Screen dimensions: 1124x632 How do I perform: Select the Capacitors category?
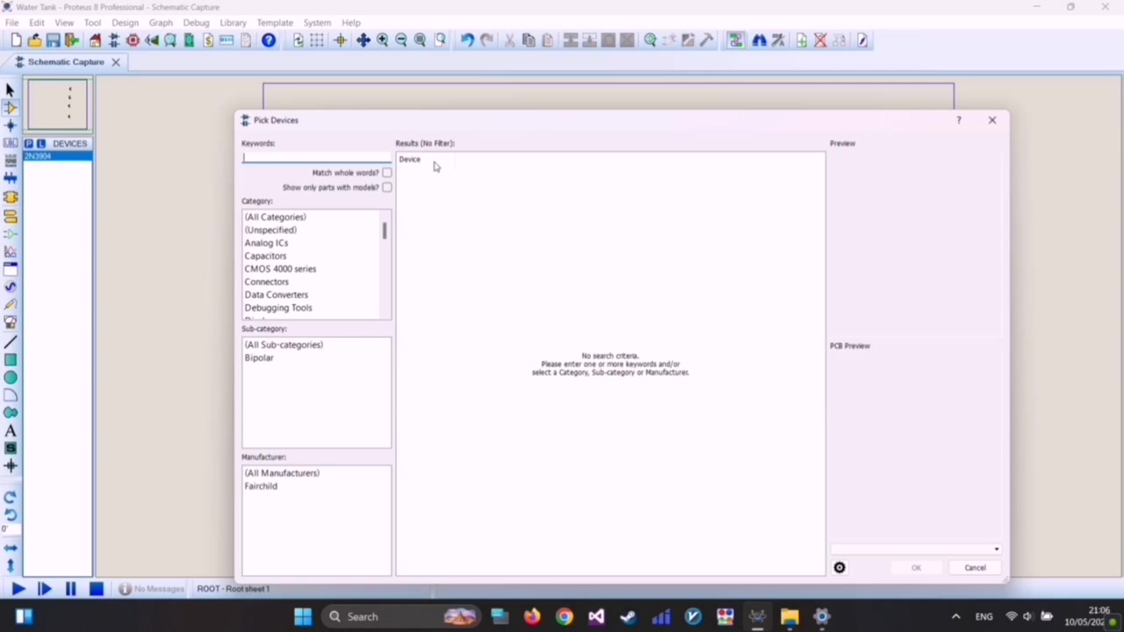point(265,256)
